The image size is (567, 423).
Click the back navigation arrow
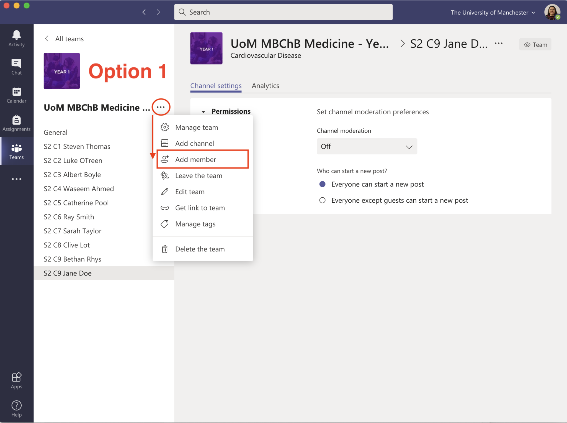pyautogui.click(x=144, y=12)
